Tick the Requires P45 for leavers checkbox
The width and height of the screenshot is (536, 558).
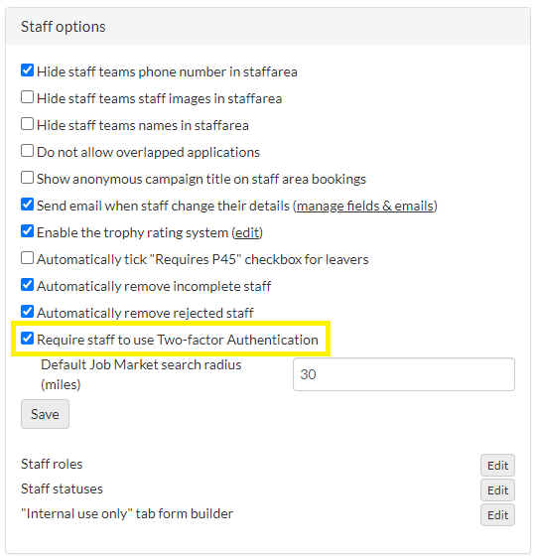(28, 258)
